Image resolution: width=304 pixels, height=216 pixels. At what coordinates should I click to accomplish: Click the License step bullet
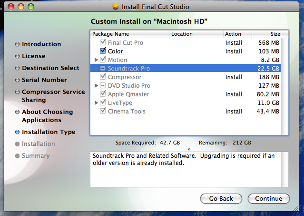[x=17, y=56]
